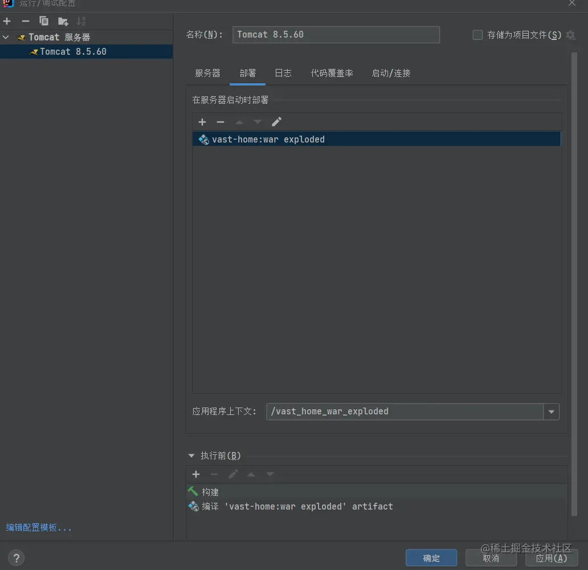Move deployment artifact up
Viewport: 588px width, 570px height.
pyautogui.click(x=239, y=122)
